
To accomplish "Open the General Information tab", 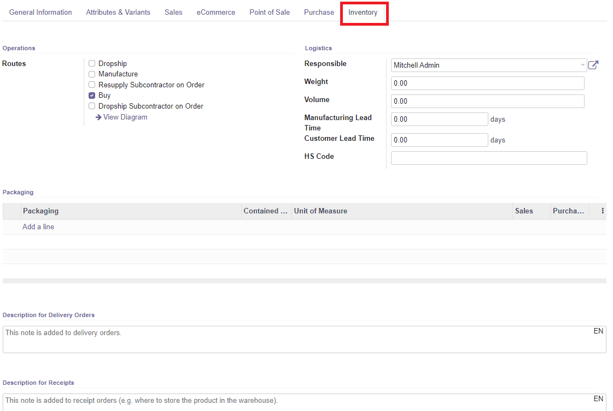I will [40, 11].
